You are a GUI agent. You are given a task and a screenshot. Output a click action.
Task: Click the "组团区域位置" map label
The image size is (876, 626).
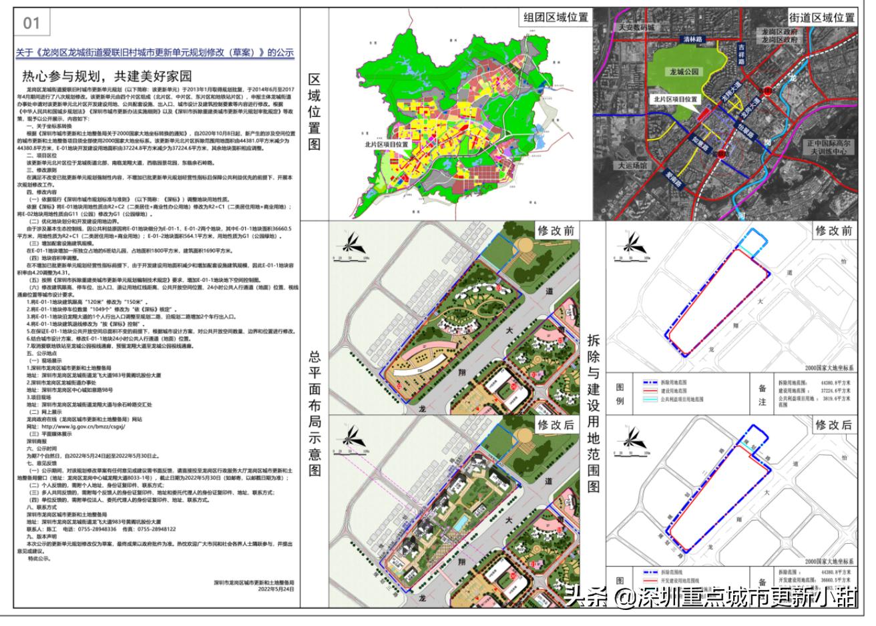coord(555,19)
